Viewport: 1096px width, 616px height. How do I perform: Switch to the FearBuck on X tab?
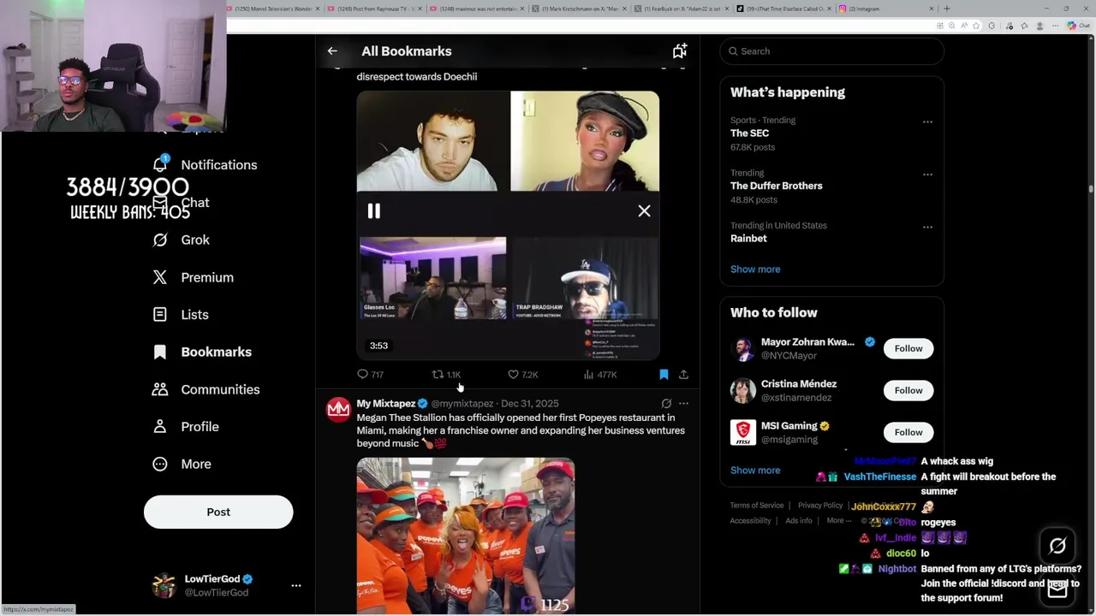683,9
